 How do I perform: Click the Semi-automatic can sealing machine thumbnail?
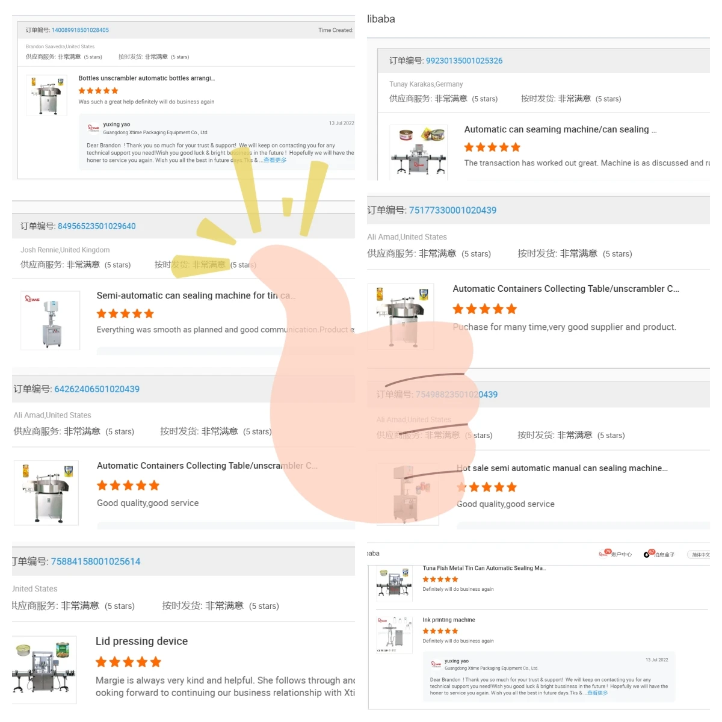tap(51, 321)
